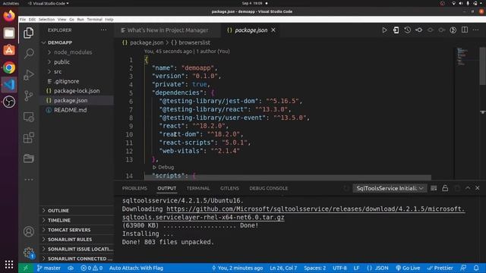The height and width of the screenshot is (273, 486).
Task: Click Debug code lens above scripts
Action: 163,167
